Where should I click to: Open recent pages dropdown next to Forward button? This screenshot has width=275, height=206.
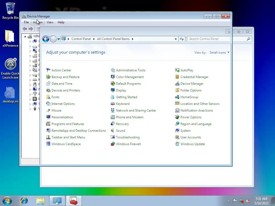click(59, 39)
